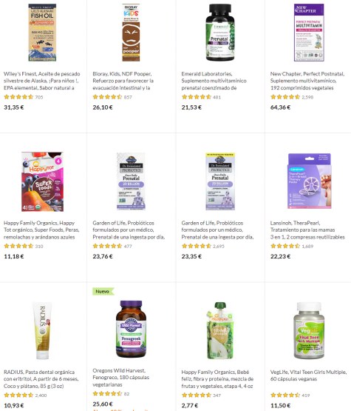The image size is (351, 411).
Task: Click New Chapter Perfect Postnatal title link
Action: pos(307,81)
